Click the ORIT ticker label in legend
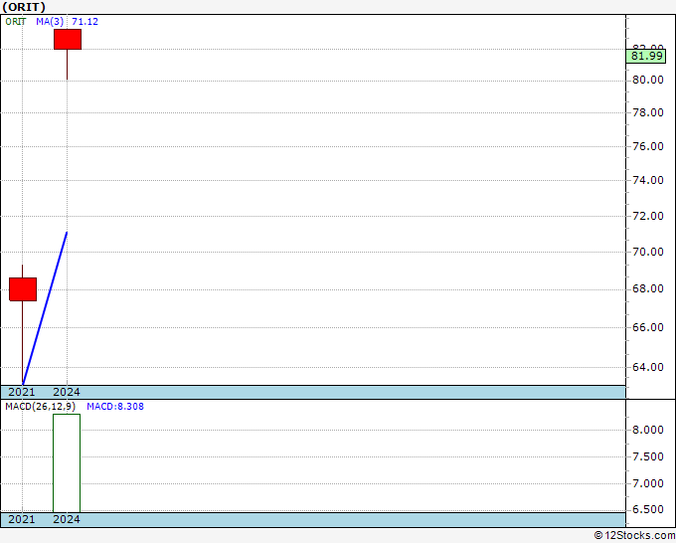Image resolution: width=676 pixels, height=543 pixels. [x=16, y=22]
